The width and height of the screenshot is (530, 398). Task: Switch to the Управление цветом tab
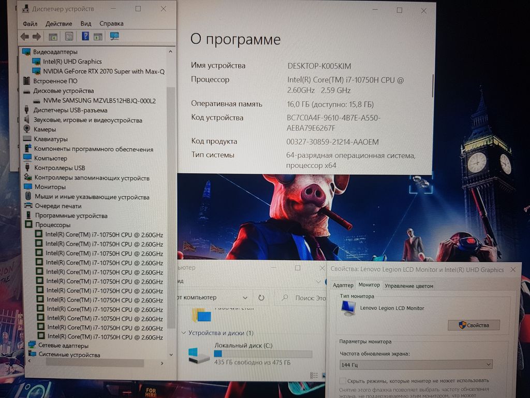(409, 286)
